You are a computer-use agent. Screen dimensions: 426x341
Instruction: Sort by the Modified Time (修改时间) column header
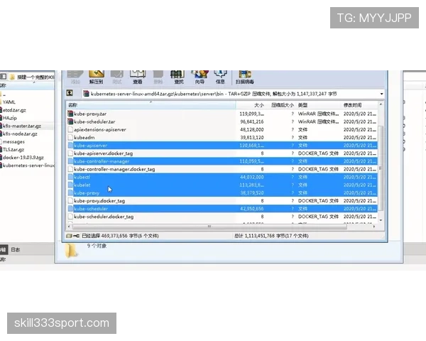[x=359, y=105]
